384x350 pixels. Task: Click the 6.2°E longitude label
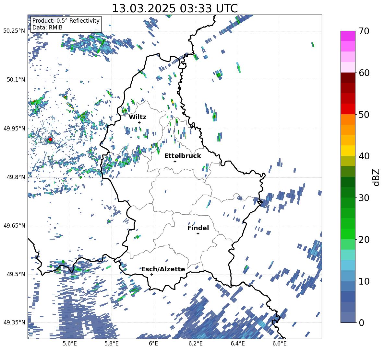pyautogui.click(x=196, y=344)
